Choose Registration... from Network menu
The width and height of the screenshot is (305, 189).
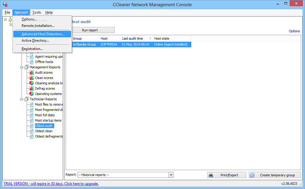point(42,49)
